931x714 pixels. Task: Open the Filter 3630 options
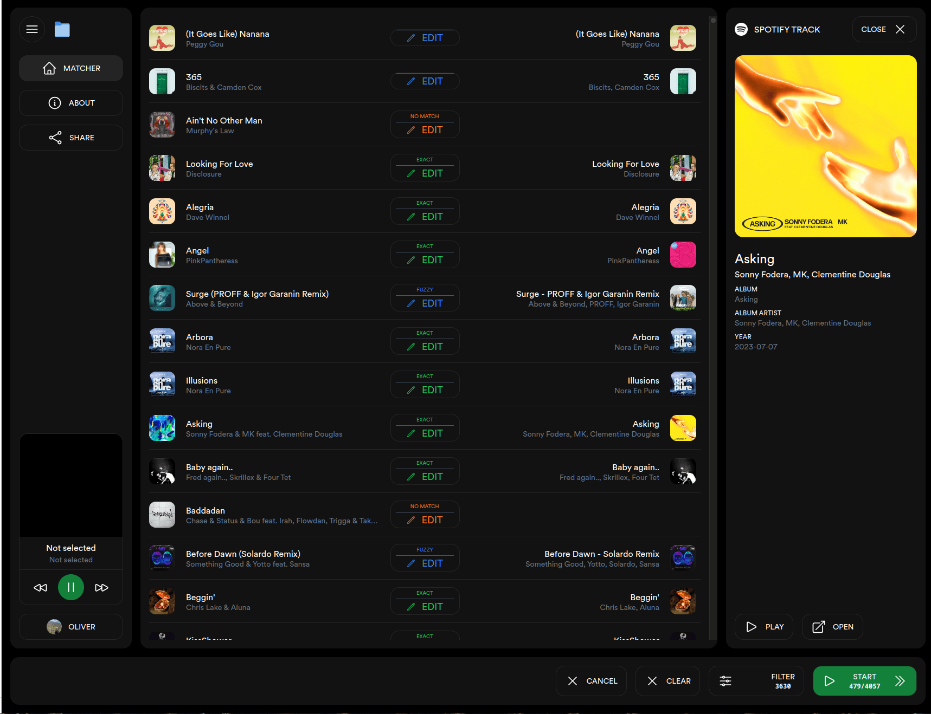[756, 681]
